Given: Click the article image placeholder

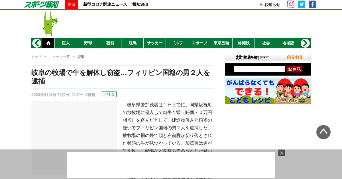Looking at the screenshot, I should 74,138.
